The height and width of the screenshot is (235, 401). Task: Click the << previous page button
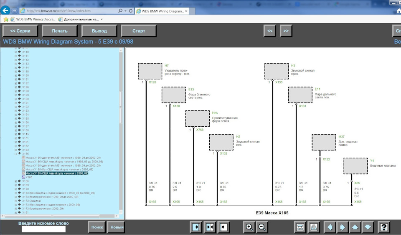point(270,31)
